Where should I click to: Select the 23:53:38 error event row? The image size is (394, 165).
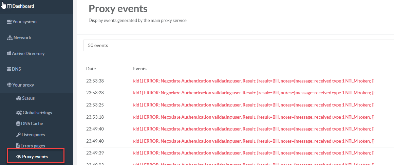tap(254, 81)
